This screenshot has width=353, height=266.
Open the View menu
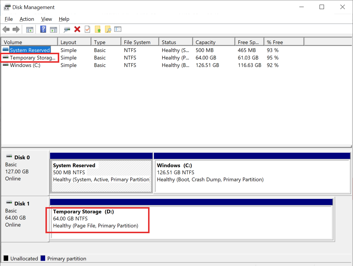pyautogui.click(x=47, y=19)
